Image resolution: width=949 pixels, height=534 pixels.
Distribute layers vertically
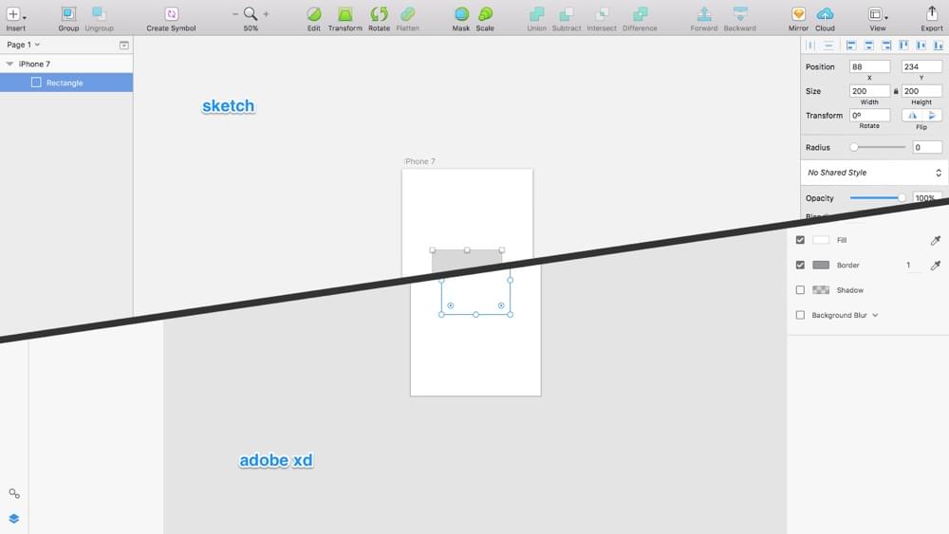tap(828, 46)
